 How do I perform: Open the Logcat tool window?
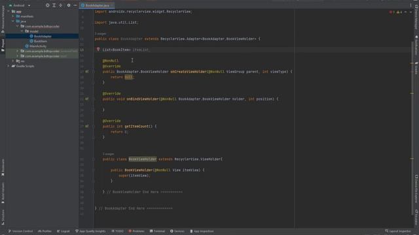(x=64, y=231)
